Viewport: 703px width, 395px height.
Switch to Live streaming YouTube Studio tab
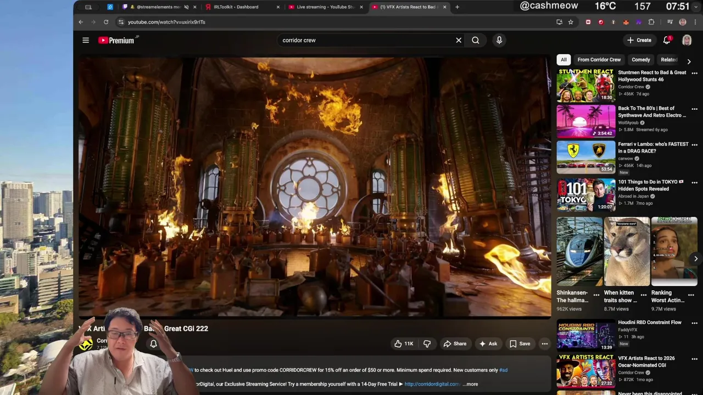[x=325, y=7]
